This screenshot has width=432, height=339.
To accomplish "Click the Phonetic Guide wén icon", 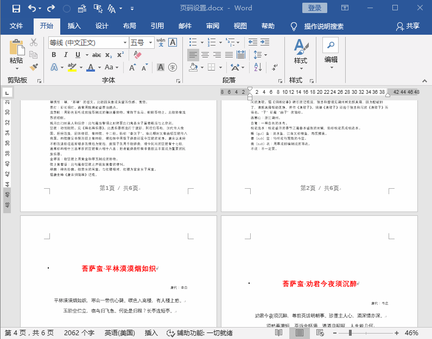I will pyautogui.click(x=161, y=42).
